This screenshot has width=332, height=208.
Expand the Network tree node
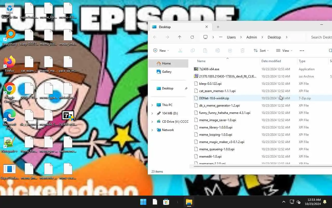152,130
